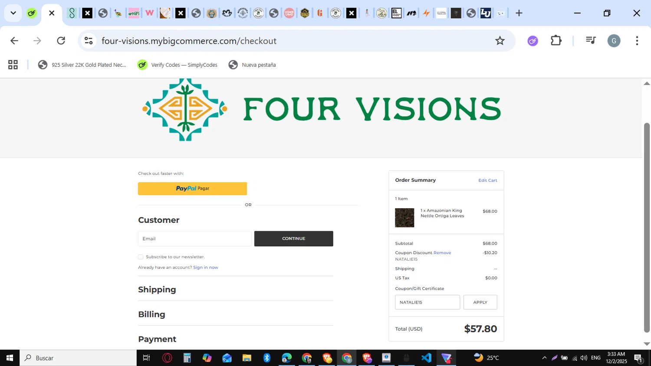The image size is (651, 366).
Task: Click the page vertical scrollbar thumb
Action: 647,228
